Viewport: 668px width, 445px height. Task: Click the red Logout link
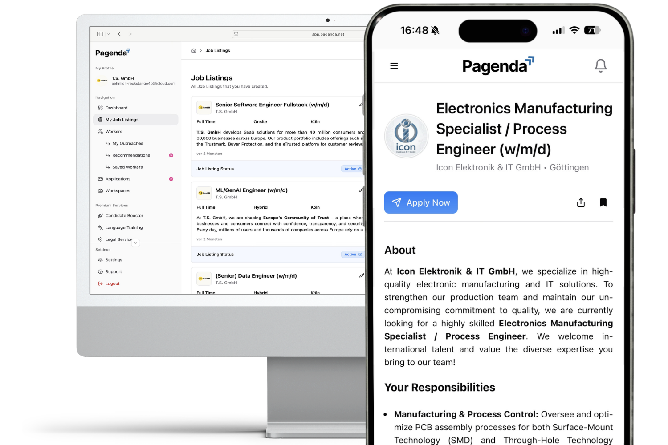tap(112, 283)
